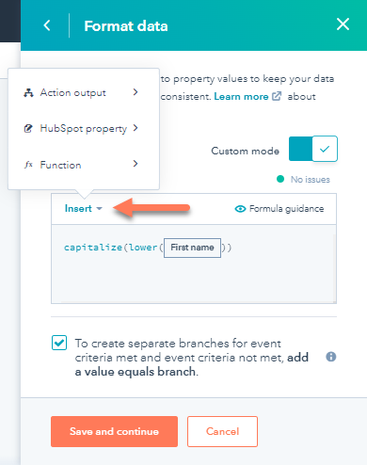Click the First name token in formula
The height and width of the screenshot is (465, 367).
coord(192,248)
